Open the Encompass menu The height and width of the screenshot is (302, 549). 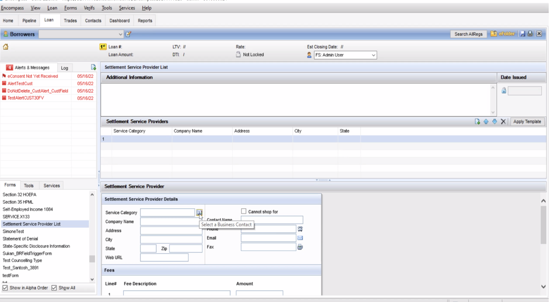(13, 8)
